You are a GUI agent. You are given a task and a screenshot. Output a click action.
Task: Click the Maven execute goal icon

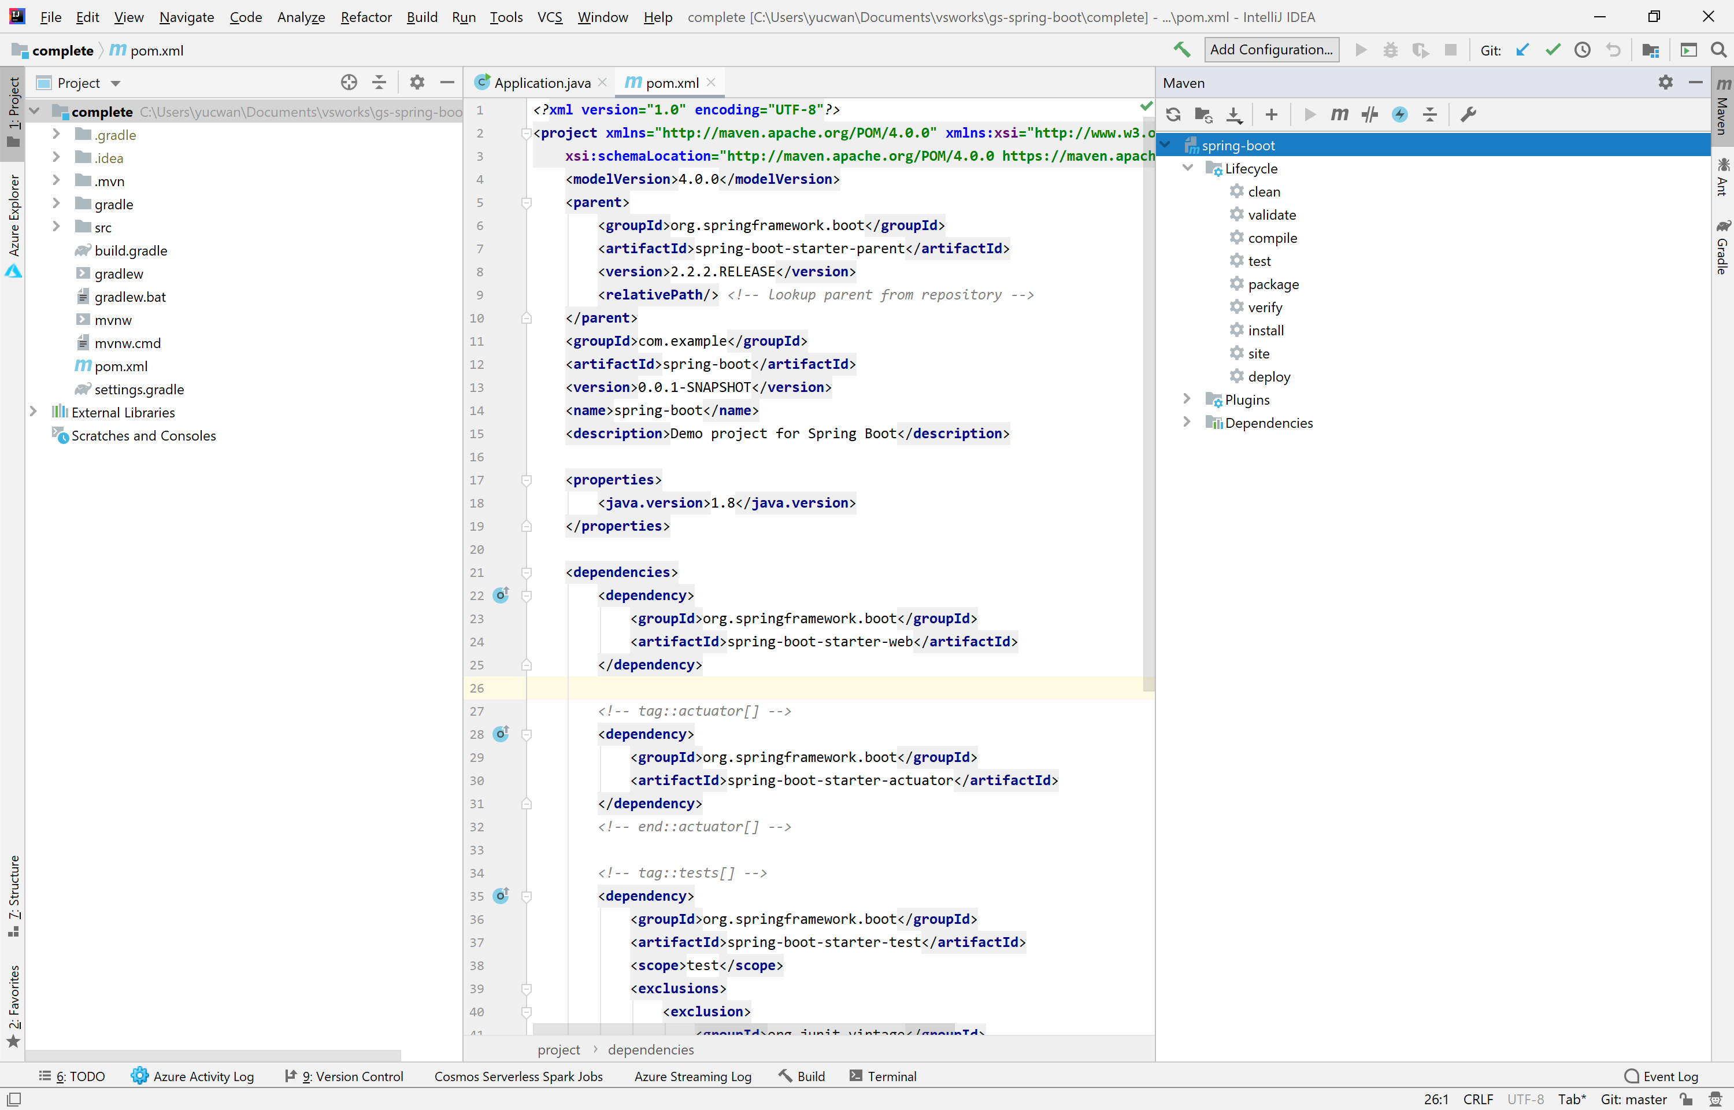[1339, 115]
